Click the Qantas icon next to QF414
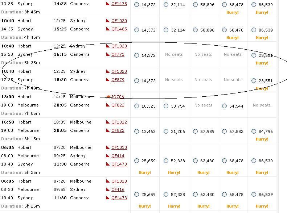 [x=108, y=156]
